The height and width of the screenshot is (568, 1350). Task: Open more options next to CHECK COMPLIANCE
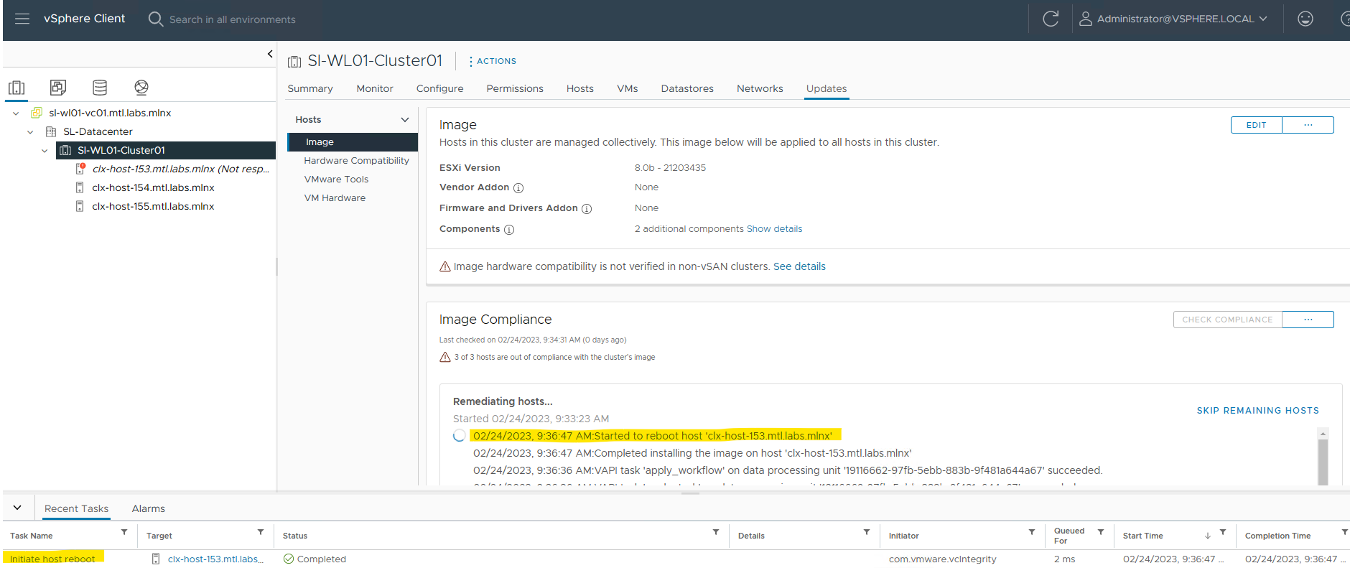coord(1308,320)
